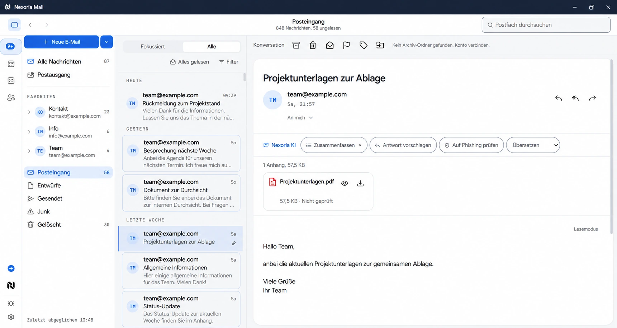Open the contacts people icon
The height and width of the screenshot is (328, 617).
11,98
